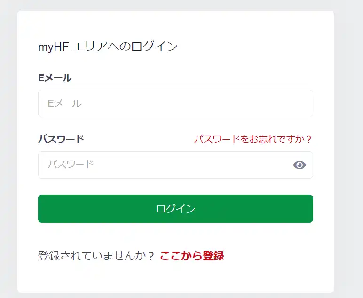Screen dimensions: 363x298
Task: Go to sign-up via ここから登録
Action: click(x=192, y=256)
